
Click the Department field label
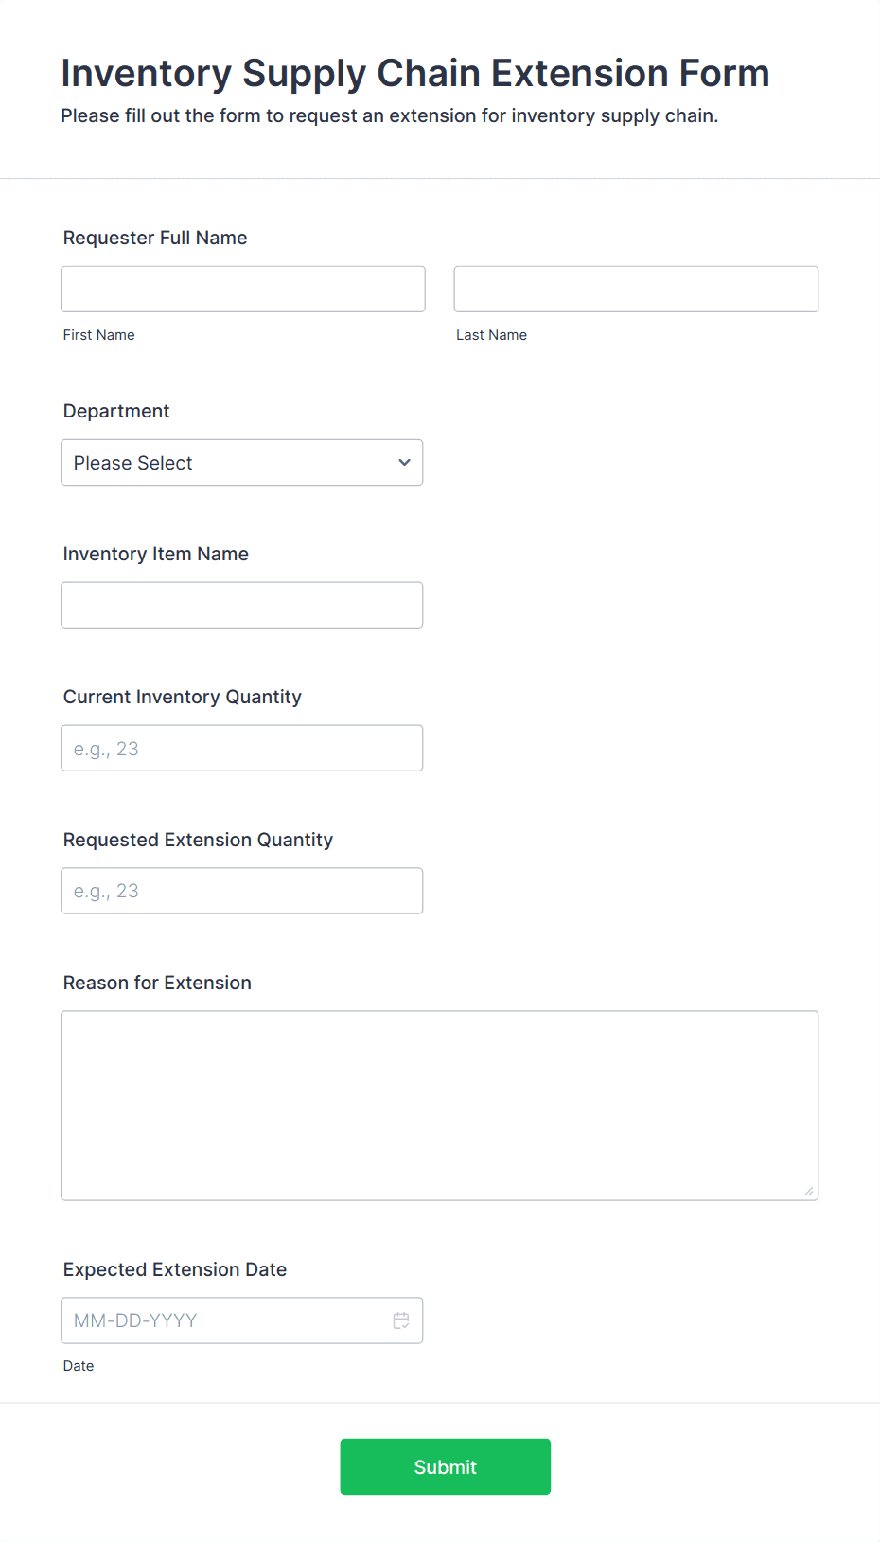coord(116,411)
